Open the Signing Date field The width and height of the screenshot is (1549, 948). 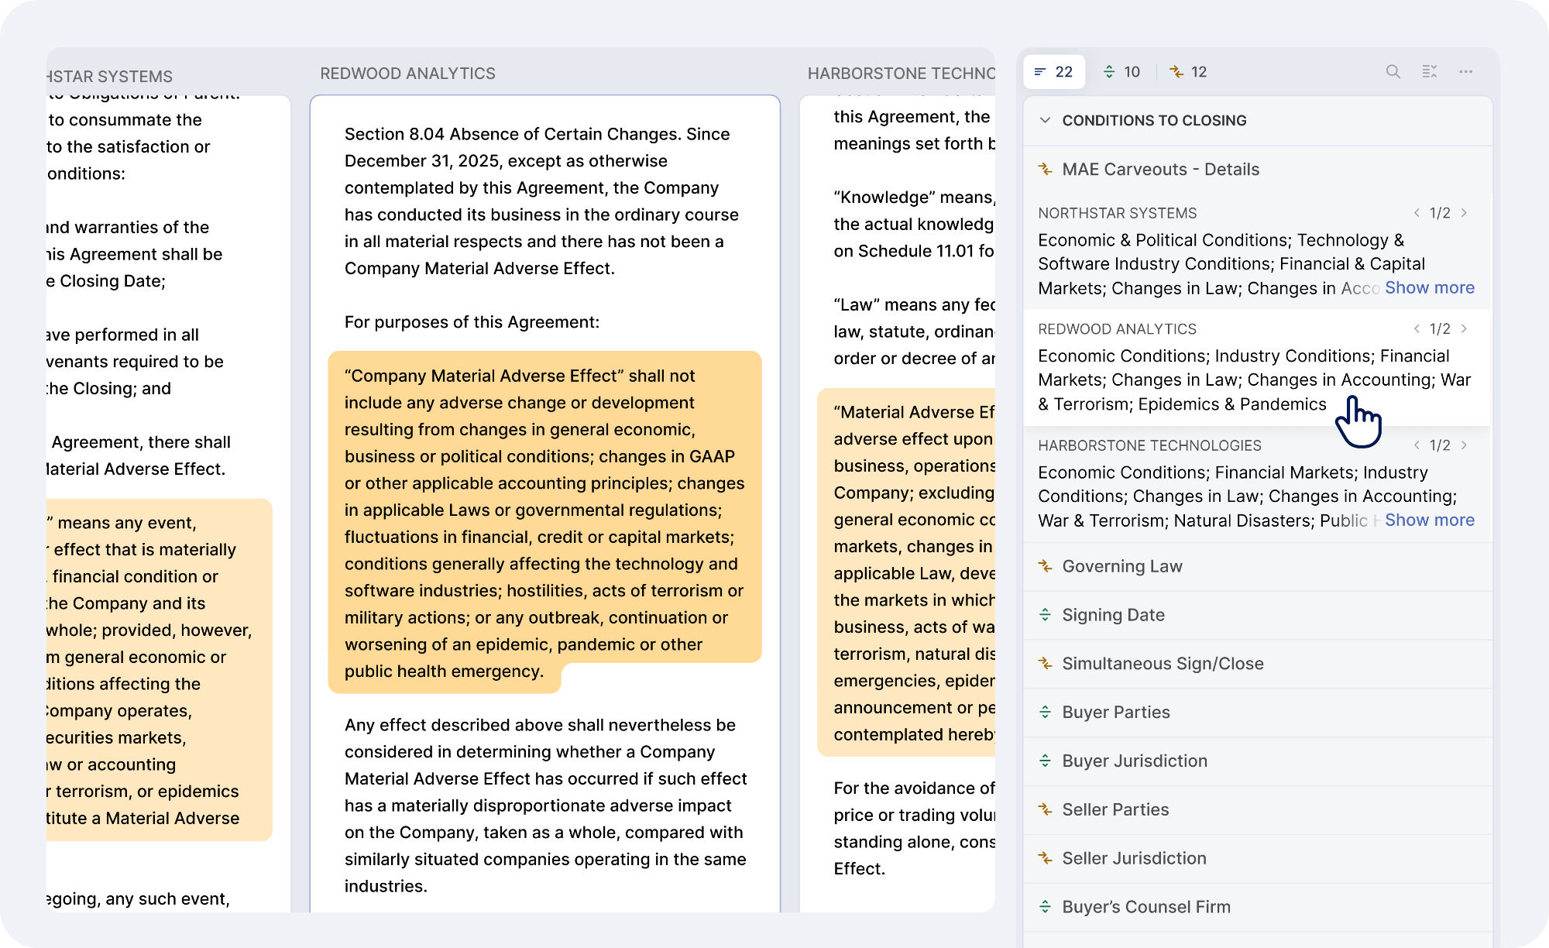tap(1258, 615)
